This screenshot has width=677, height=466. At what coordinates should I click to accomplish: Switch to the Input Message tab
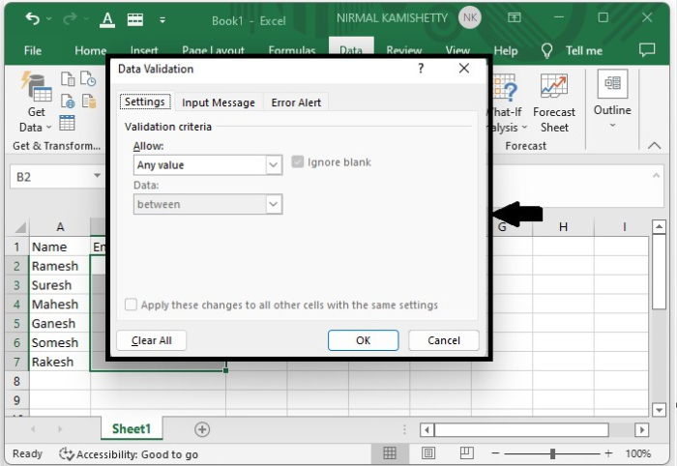(x=219, y=102)
